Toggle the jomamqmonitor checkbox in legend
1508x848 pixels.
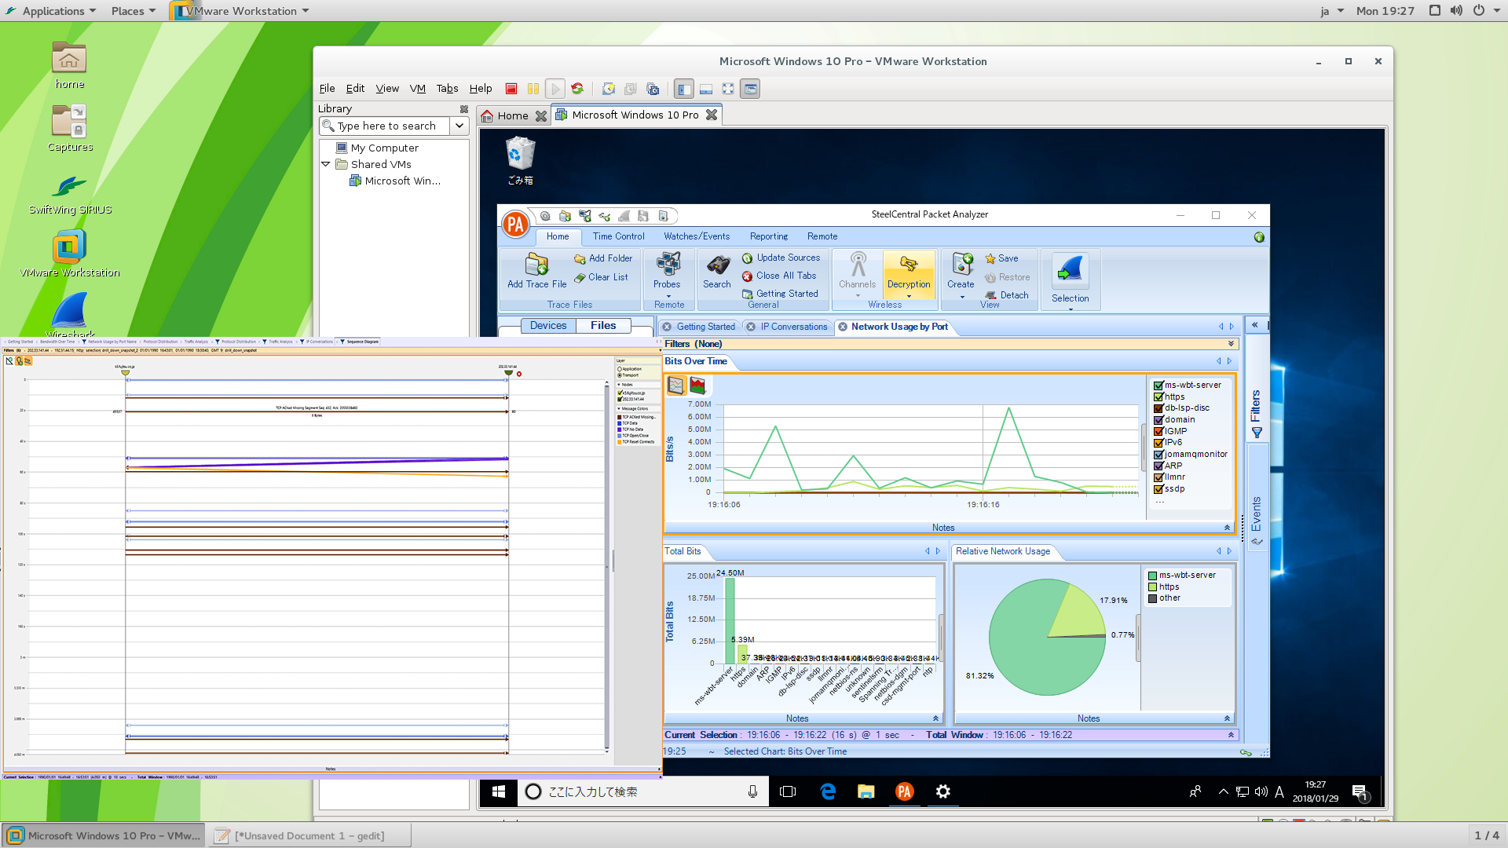[1158, 455]
